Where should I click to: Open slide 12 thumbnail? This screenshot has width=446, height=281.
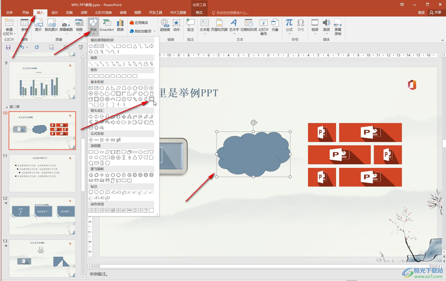tap(42, 216)
